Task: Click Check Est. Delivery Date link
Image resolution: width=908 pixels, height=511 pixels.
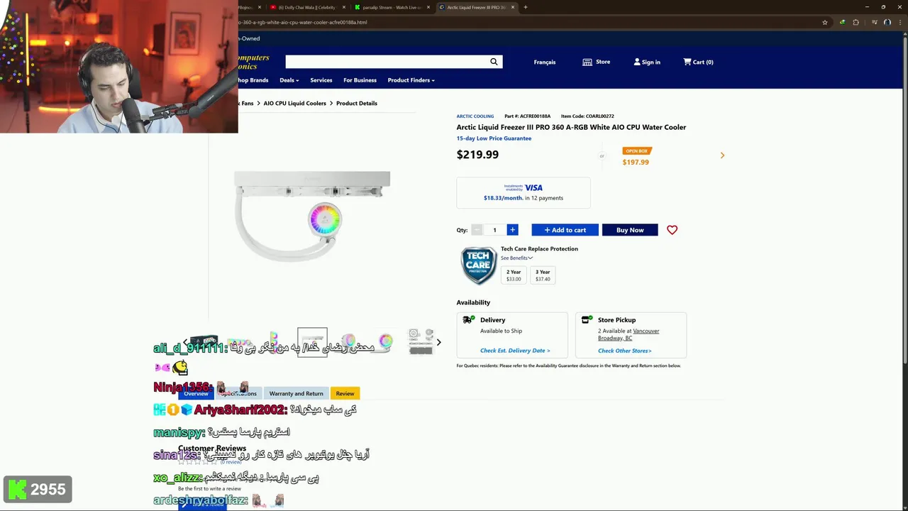Action: tap(515, 351)
